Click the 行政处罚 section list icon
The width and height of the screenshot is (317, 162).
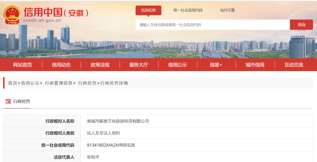click(8, 102)
